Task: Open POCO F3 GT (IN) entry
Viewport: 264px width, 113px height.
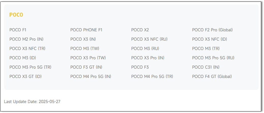Action: point(86,67)
